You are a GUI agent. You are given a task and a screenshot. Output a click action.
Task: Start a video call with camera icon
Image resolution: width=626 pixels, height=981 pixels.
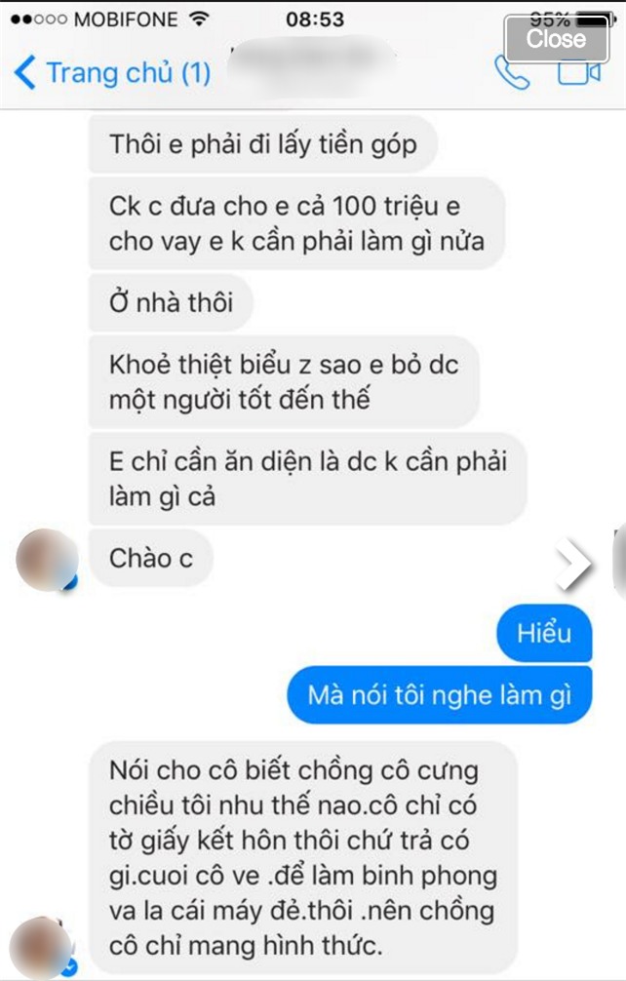[x=579, y=73]
